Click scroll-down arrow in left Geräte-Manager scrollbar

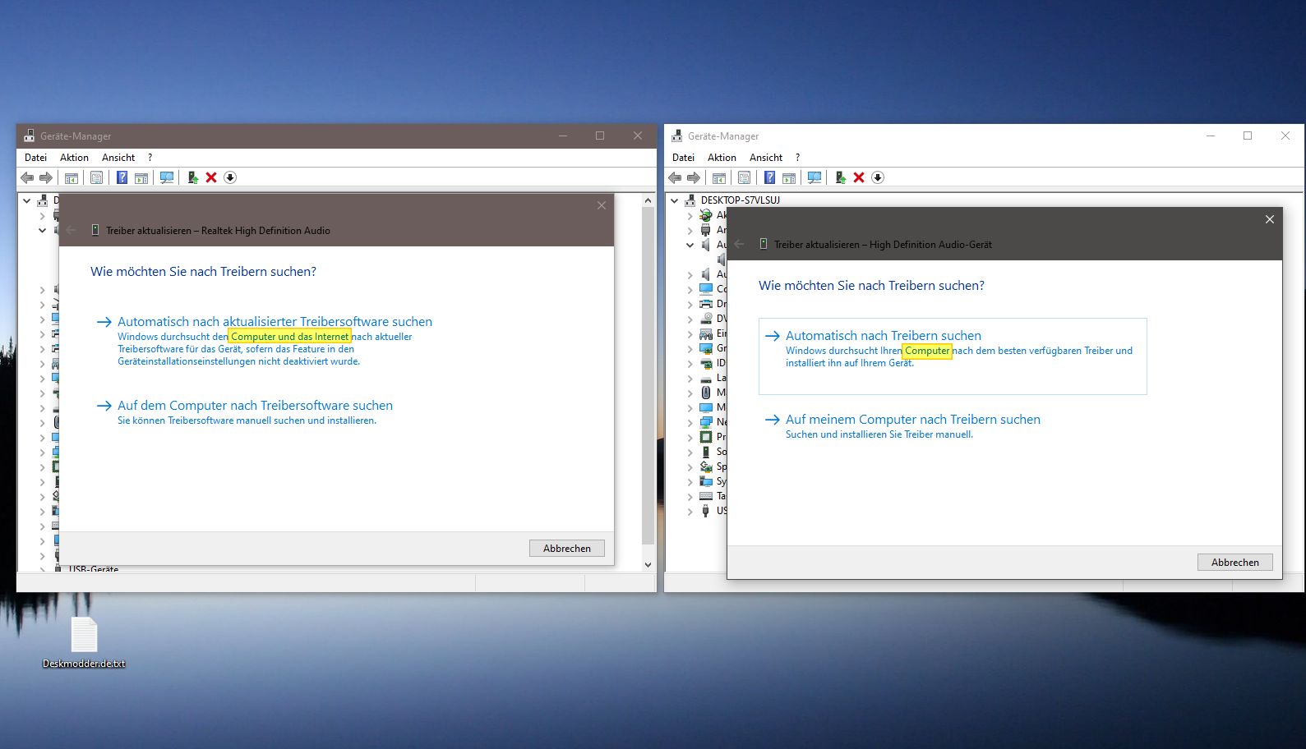coord(648,564)
